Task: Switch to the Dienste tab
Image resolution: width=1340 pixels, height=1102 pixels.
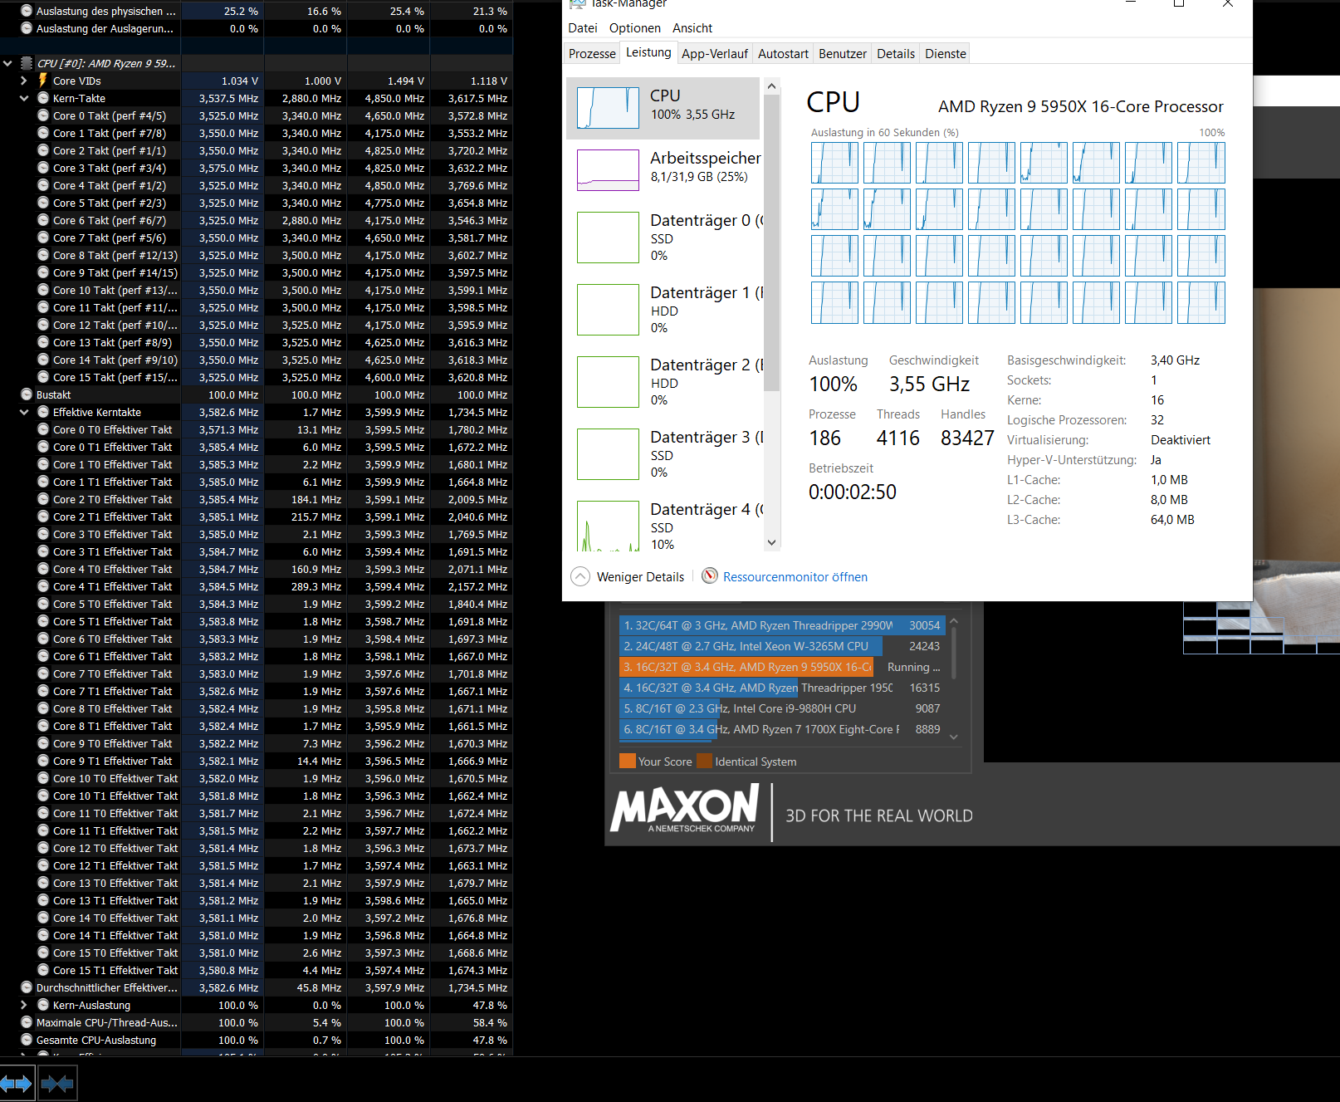Action: [946, 54]
